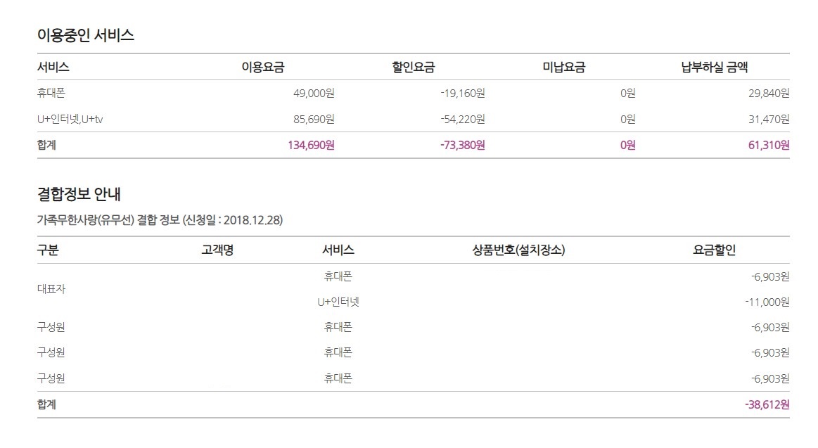Click the 할인요금 column header
818x448 pixels.
pos(413,68)
